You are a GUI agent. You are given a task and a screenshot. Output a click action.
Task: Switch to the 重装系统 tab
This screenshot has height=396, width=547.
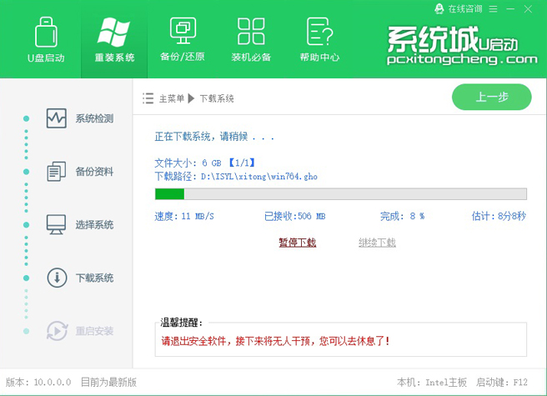(114, 39)
